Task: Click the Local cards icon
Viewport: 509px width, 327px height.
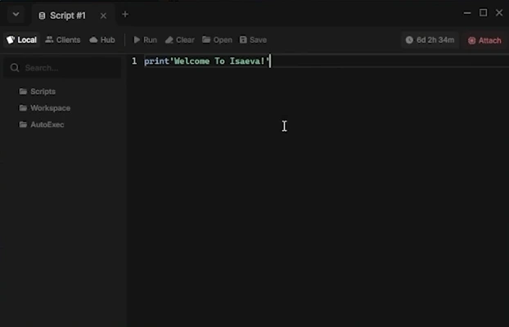Action: pos(11,39)
